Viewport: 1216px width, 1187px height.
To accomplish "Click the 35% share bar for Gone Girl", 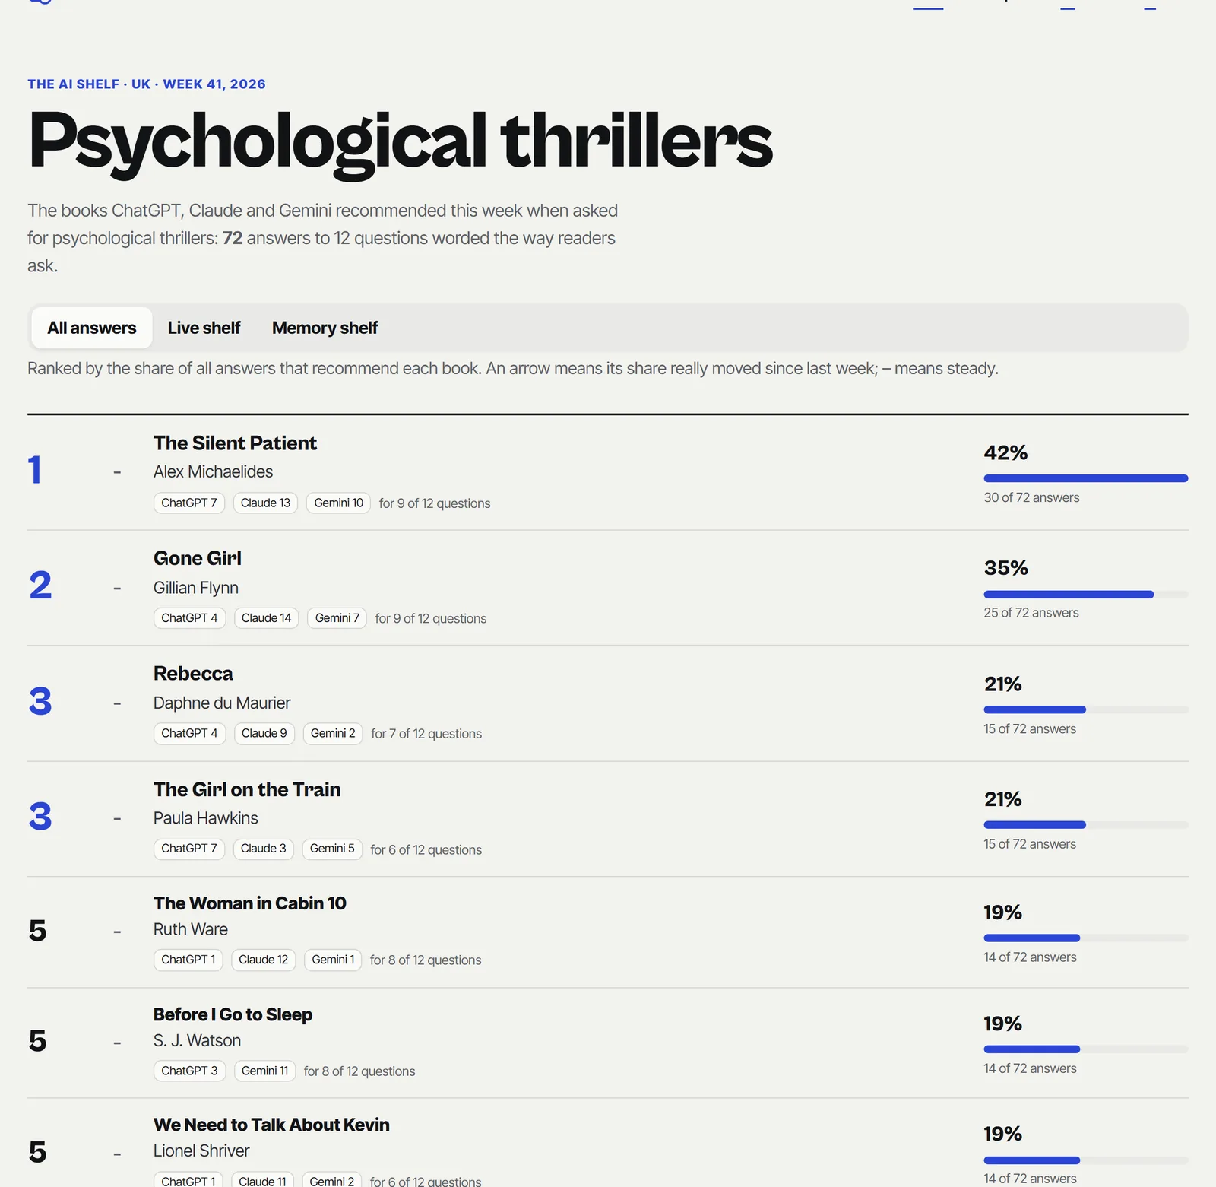I will pyautogui.click(x=1085, y=595).
